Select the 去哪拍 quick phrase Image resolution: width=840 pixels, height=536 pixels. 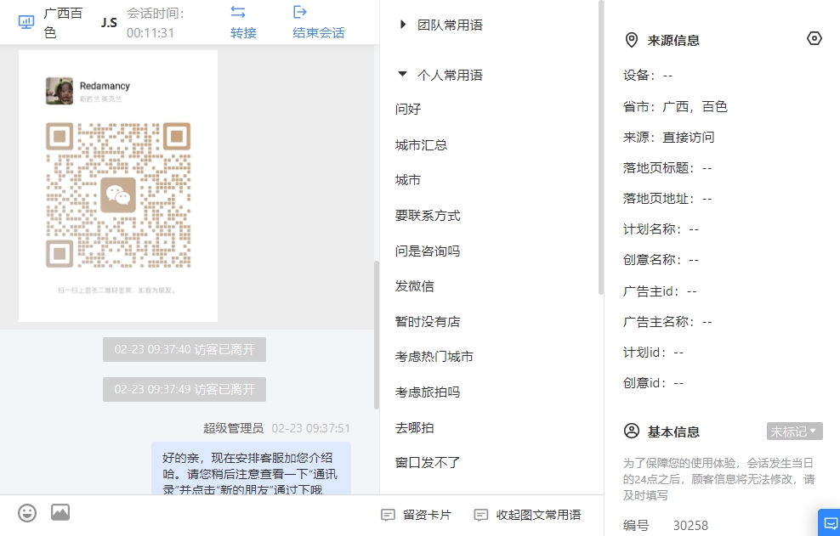[414, 428]
